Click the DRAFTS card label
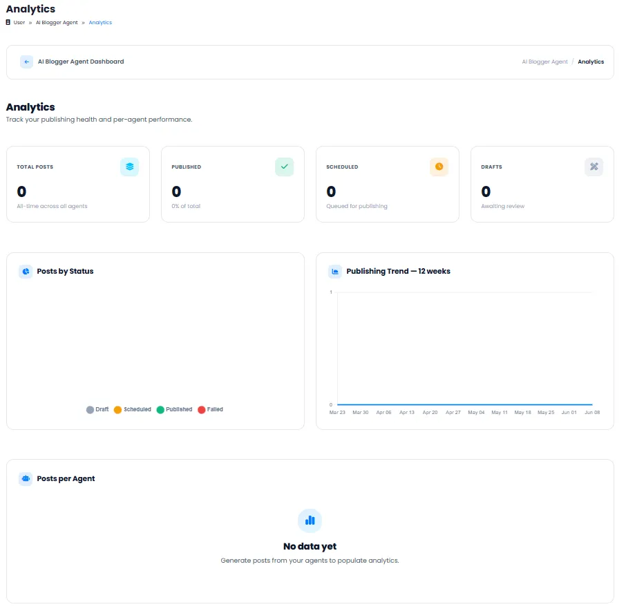Screen dimensions: 626x609 click(491, 167)
